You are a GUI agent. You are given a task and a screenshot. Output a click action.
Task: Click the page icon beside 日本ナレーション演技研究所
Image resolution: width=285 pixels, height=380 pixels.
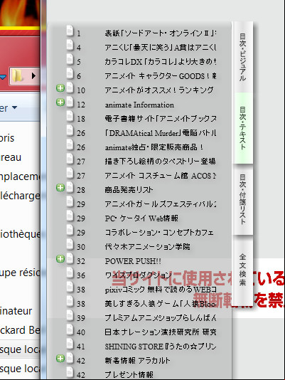70,329
